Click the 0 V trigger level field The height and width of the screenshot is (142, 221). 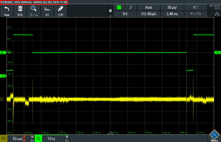125,14
